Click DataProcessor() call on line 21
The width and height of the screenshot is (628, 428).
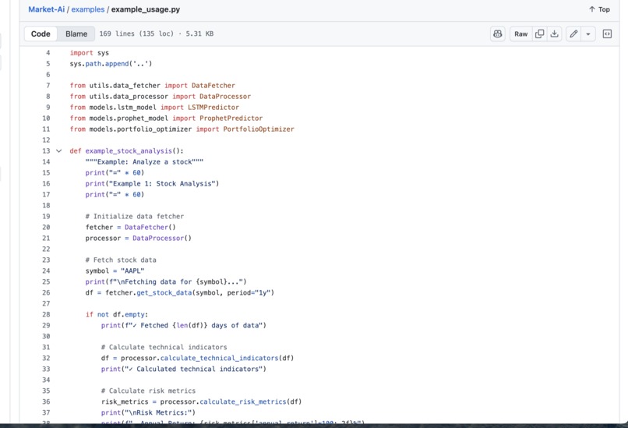tap(162, 238)
